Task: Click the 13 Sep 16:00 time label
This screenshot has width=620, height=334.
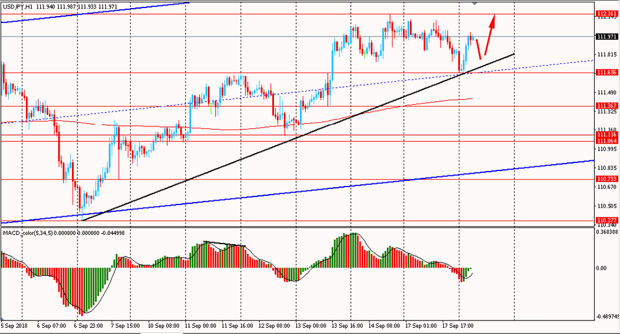Action: pos(348,326)
